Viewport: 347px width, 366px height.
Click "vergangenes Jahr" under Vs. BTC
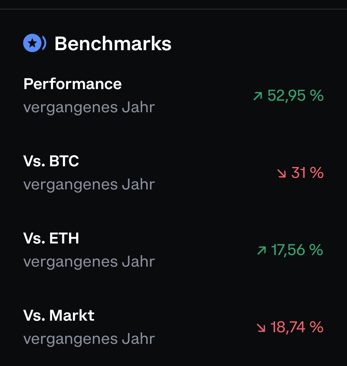(89, 185)
